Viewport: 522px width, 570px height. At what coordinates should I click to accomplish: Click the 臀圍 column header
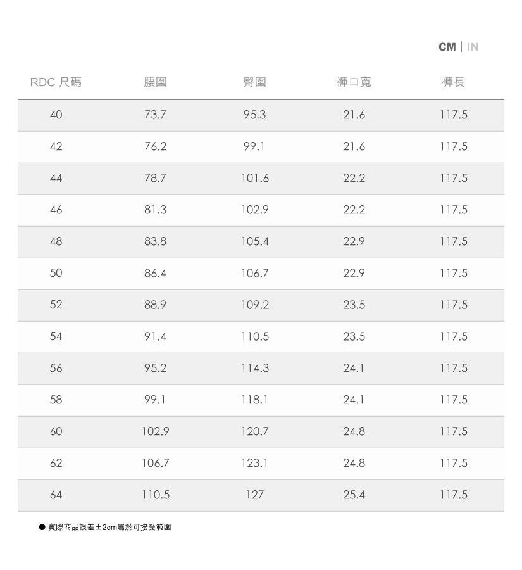coord(254,82)
